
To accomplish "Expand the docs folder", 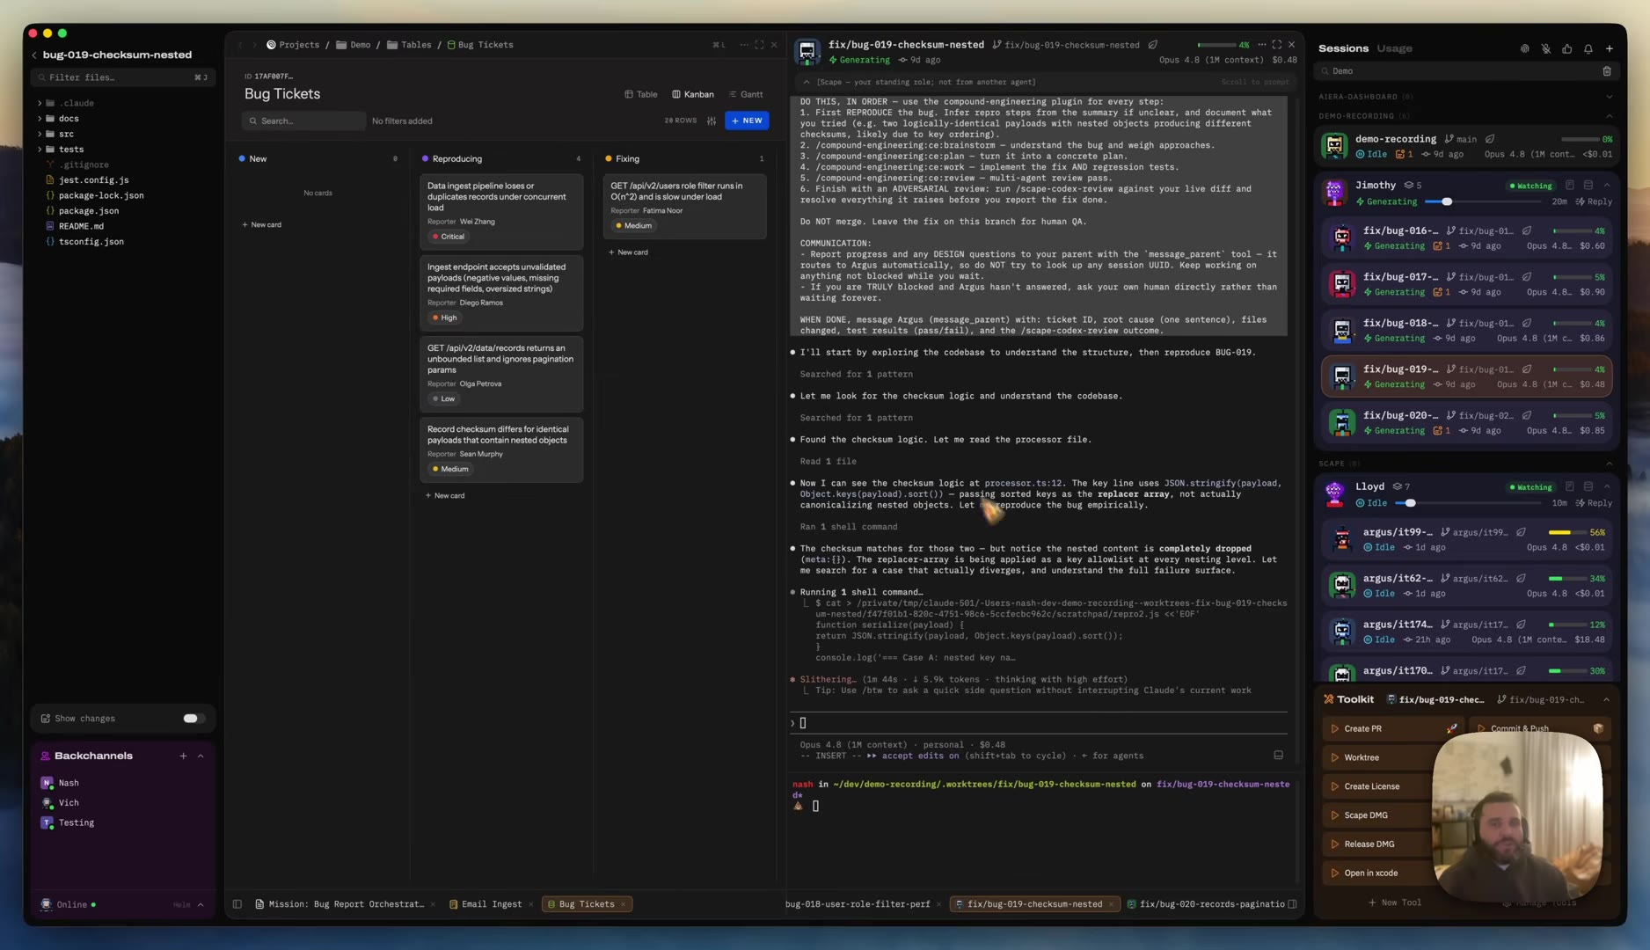I will pos(40,119).
